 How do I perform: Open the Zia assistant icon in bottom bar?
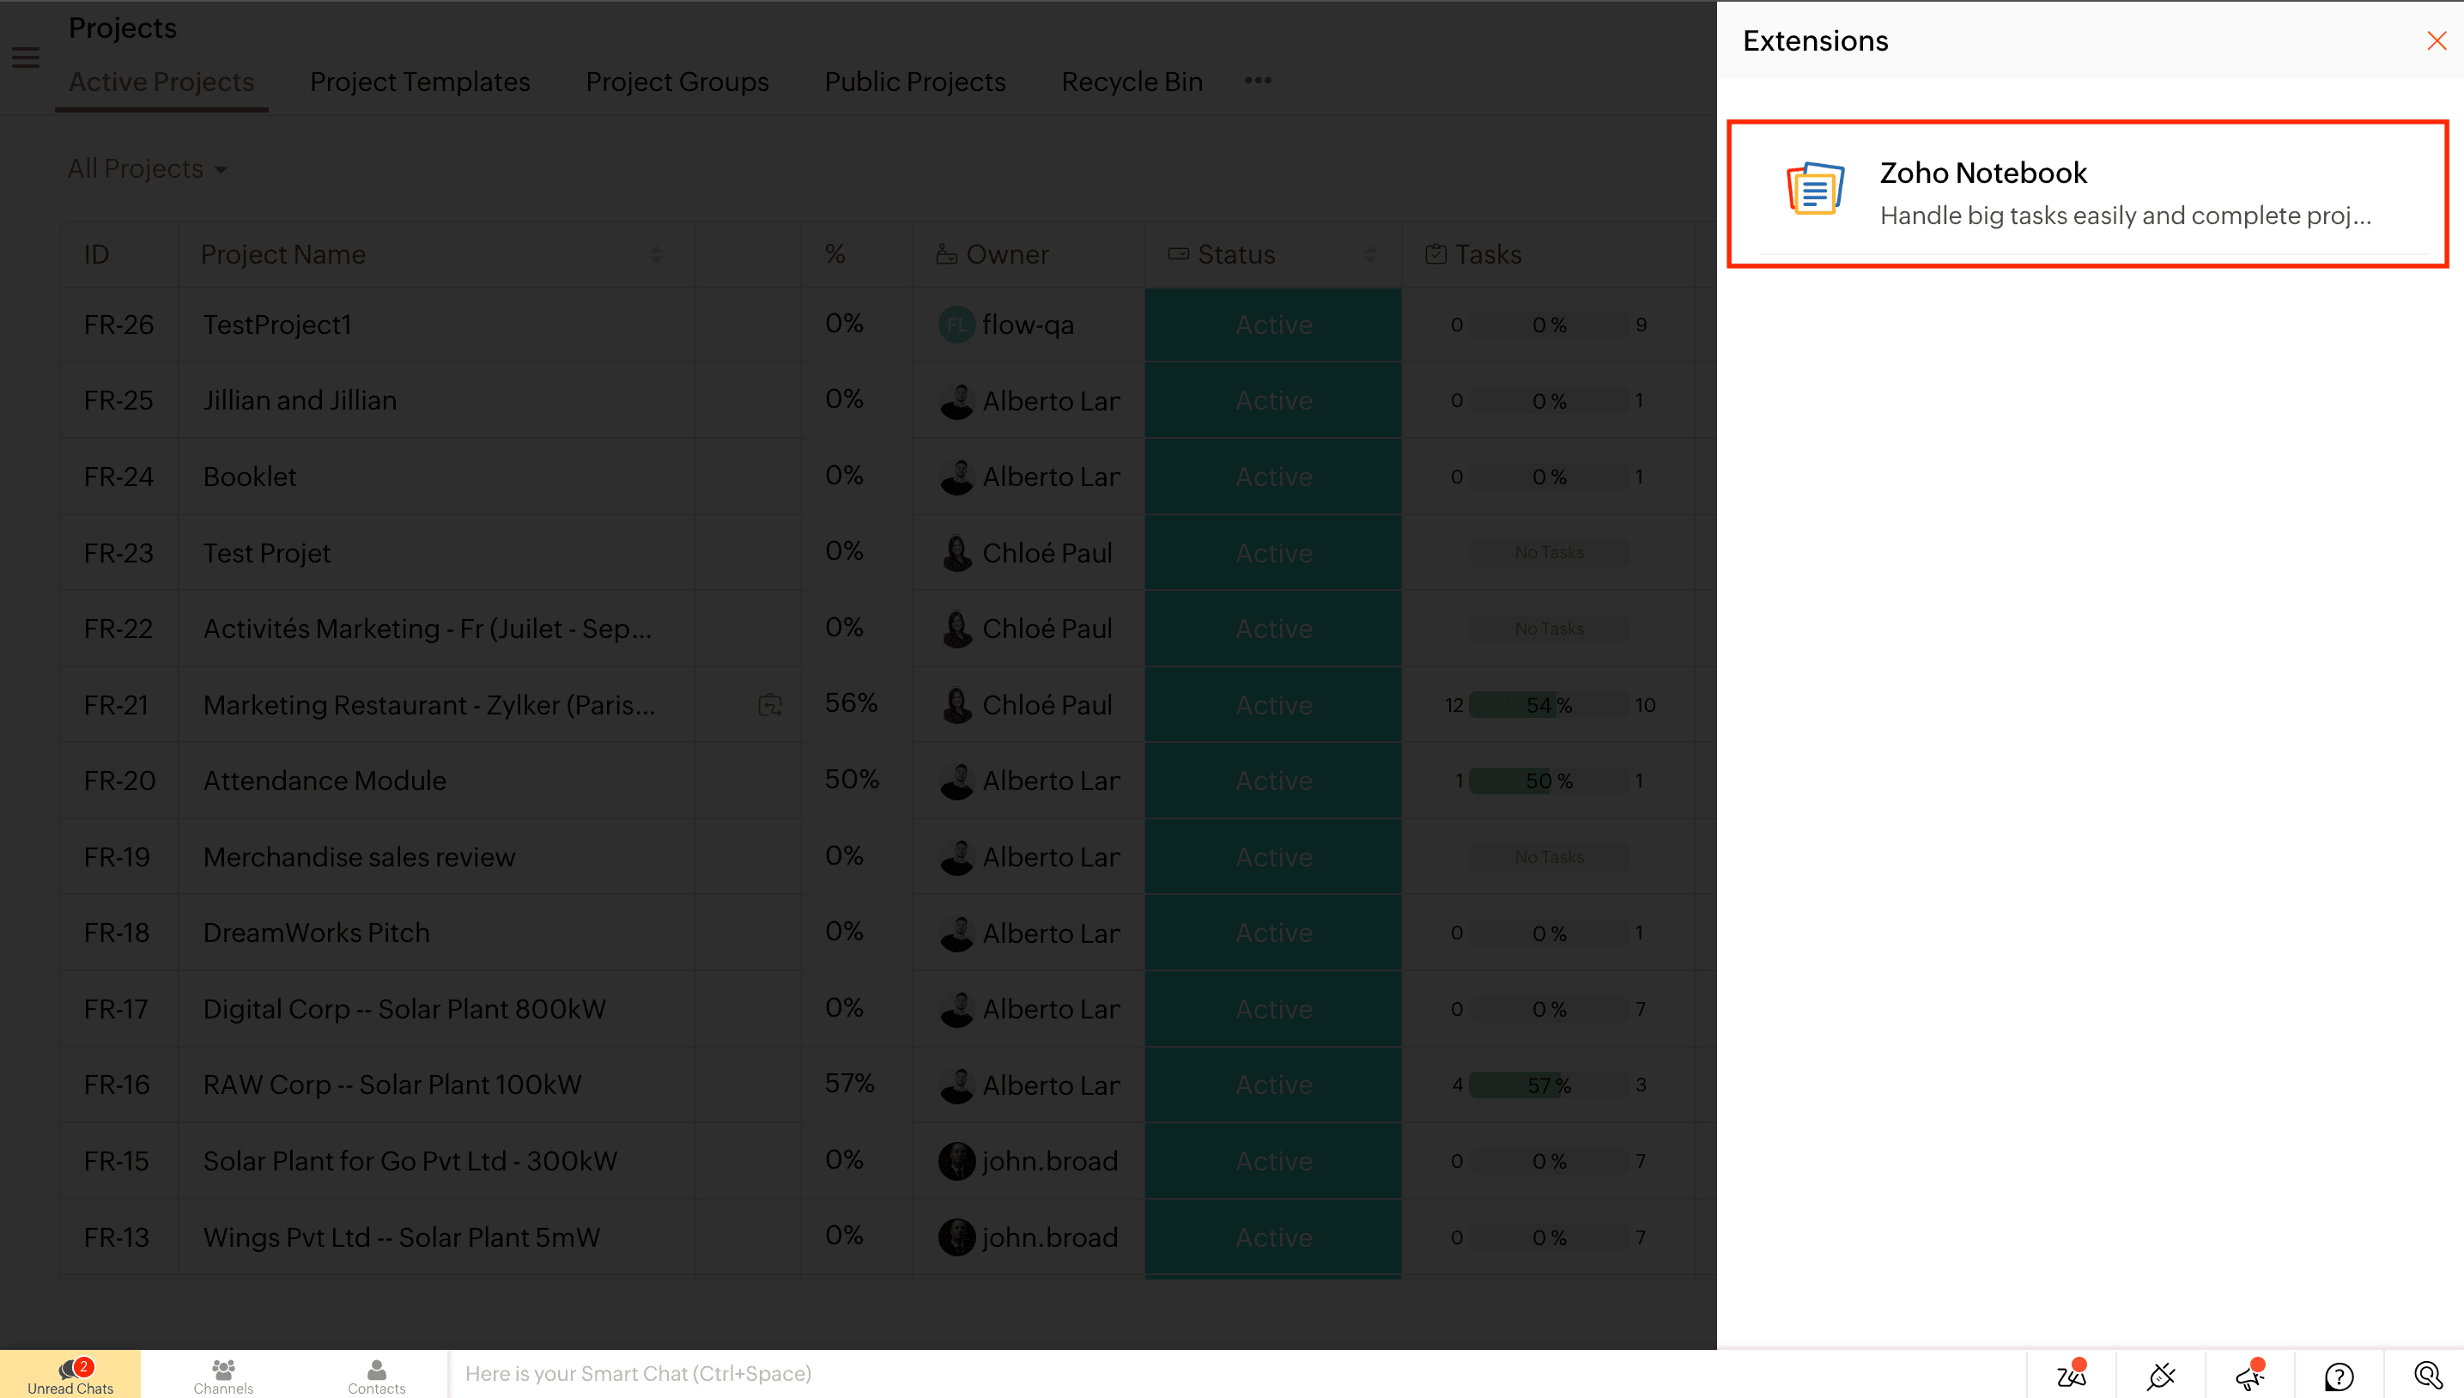(x=2072, y=1375)
